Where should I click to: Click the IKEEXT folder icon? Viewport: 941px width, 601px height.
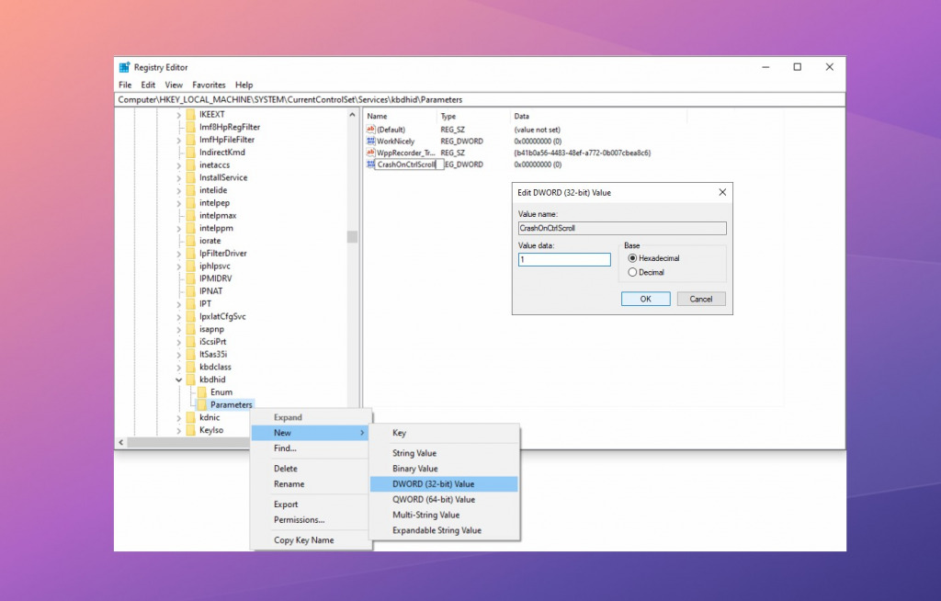[x=191, y=114]
